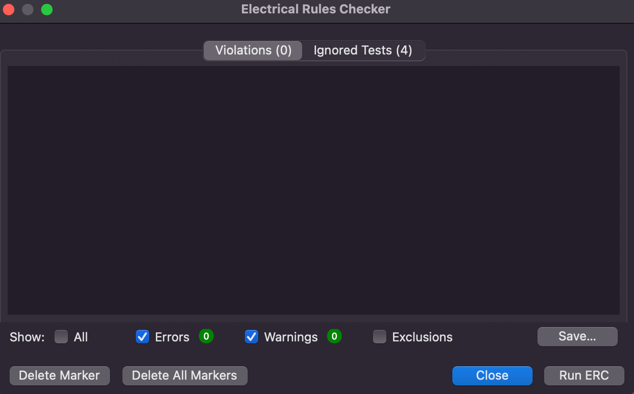634x394 pixels.
Task: Click the green Warnings count badge
Action: 334,337
